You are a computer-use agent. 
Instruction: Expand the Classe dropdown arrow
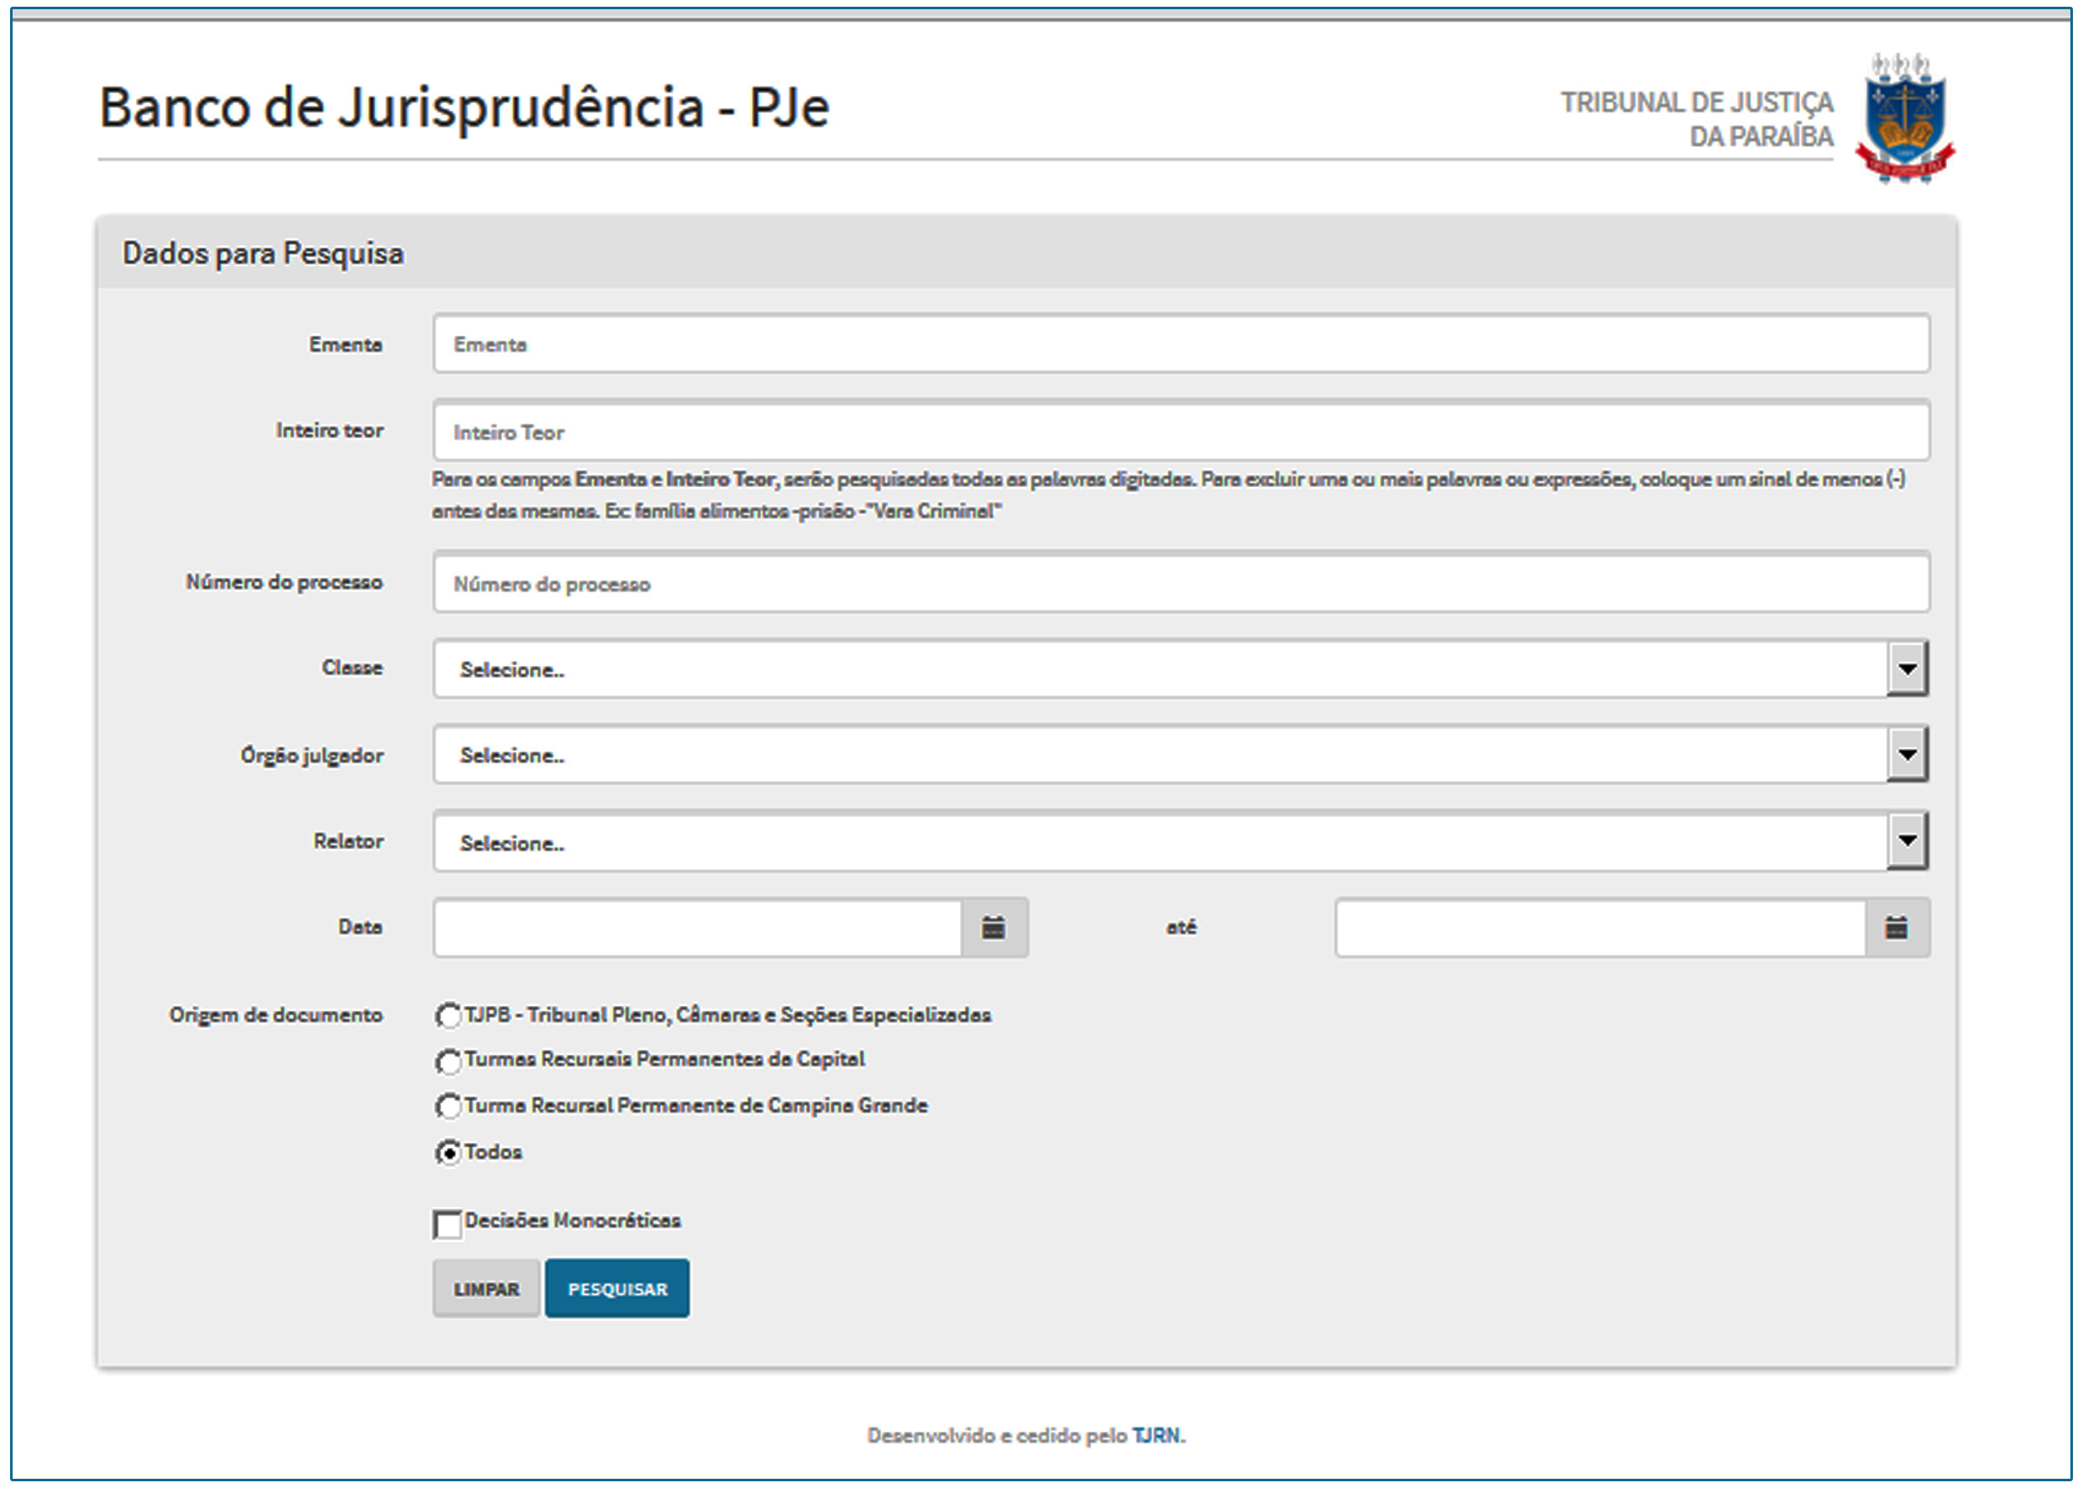click(1907, 669)
